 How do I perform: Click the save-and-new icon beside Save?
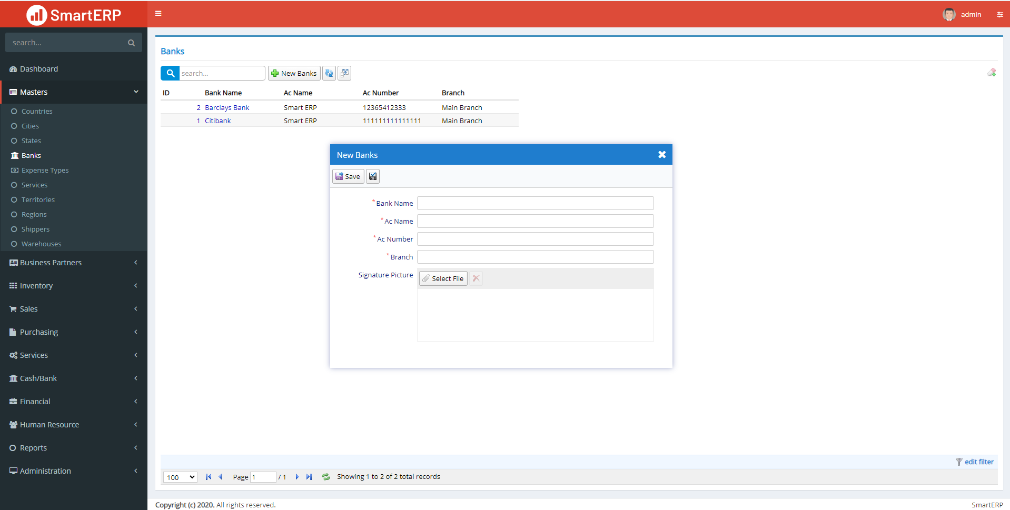tap(372, 176)
